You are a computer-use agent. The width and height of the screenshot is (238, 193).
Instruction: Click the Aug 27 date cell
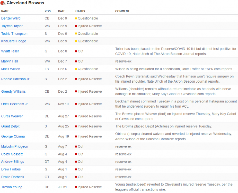coord(64,116)
